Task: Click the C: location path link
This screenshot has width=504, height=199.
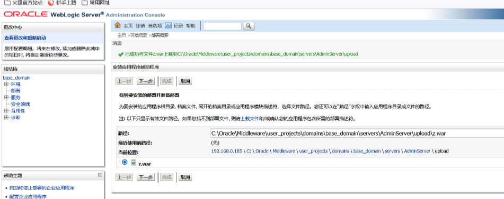Action: click(249, 151)
